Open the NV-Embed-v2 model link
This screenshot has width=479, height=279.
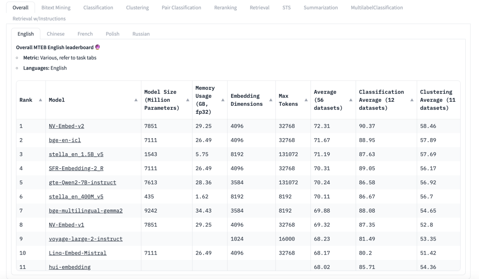pos(66,126)
